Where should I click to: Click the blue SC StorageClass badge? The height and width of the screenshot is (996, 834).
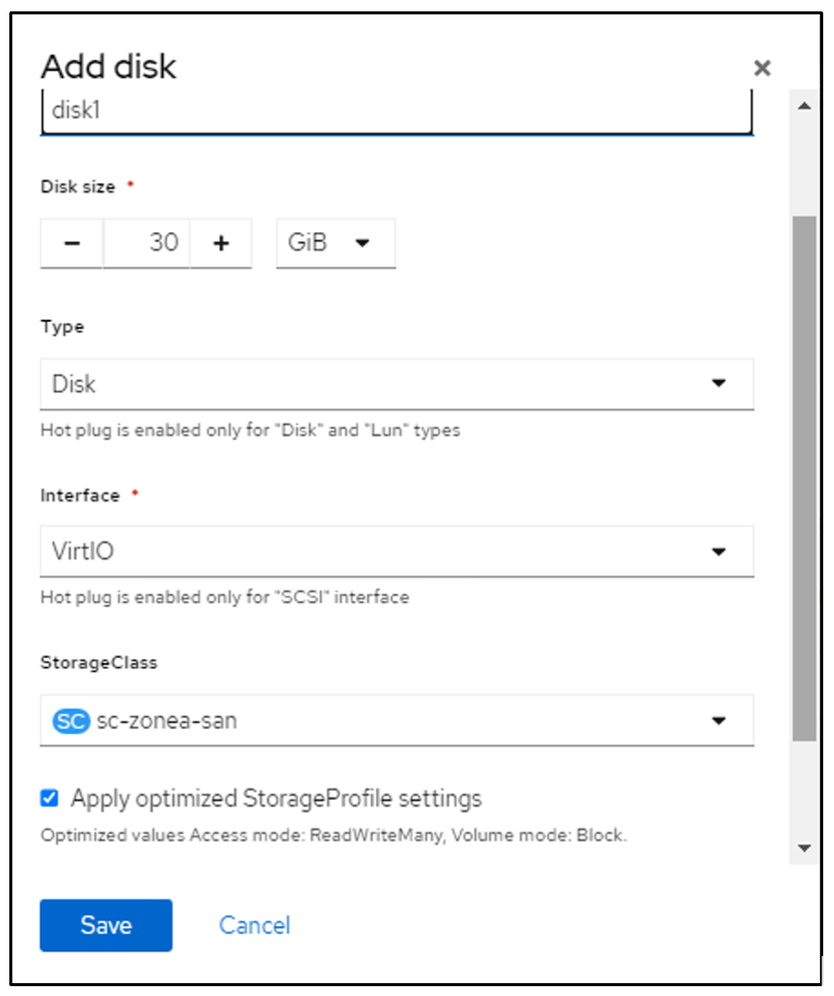tap(71, 720)
